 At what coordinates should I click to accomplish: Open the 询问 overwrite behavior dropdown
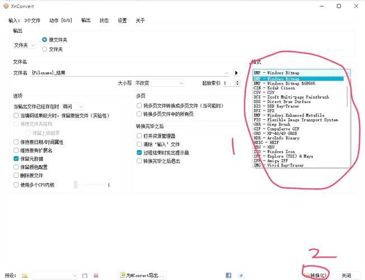pos(73,106)
